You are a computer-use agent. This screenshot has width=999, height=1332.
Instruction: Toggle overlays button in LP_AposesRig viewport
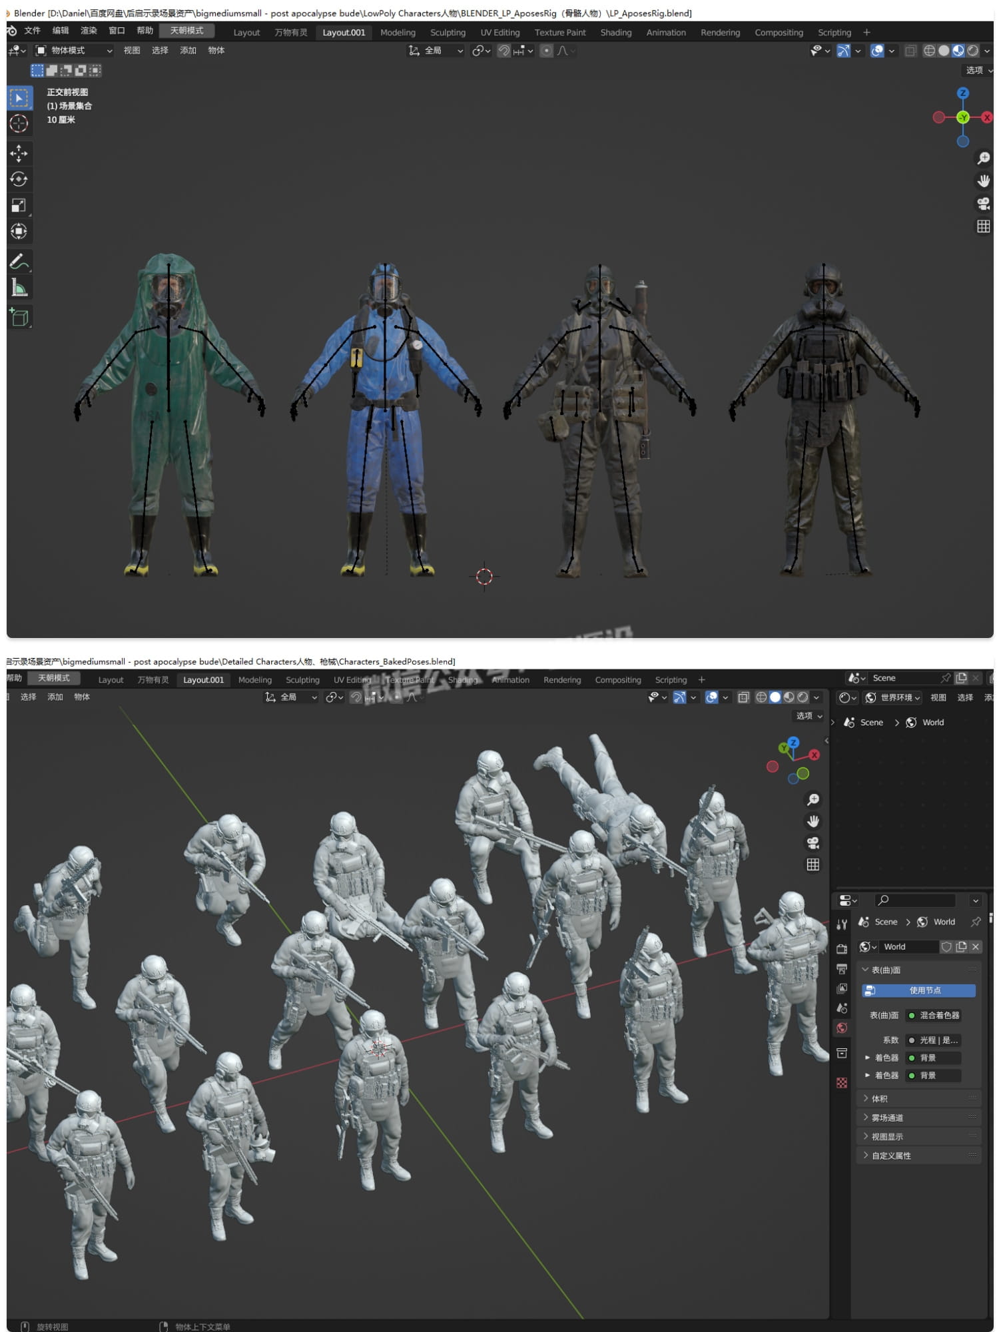point(877,51)
